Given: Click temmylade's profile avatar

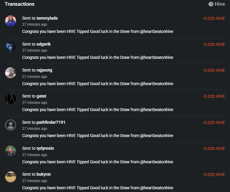Looking at the screenshot, I should point(11,21).
